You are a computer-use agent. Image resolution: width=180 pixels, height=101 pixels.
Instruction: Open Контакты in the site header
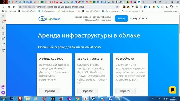click(106, 20)
